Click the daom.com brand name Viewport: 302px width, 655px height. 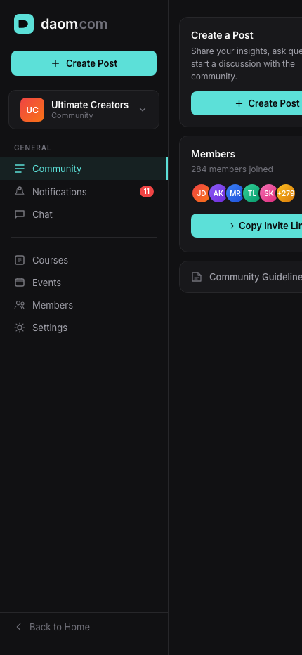[x=74, y=24]
